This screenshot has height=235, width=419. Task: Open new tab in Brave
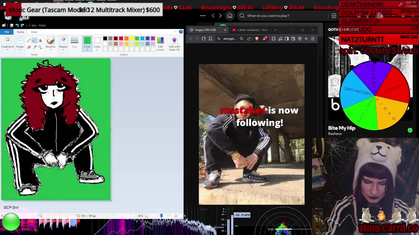pos(275,30)
